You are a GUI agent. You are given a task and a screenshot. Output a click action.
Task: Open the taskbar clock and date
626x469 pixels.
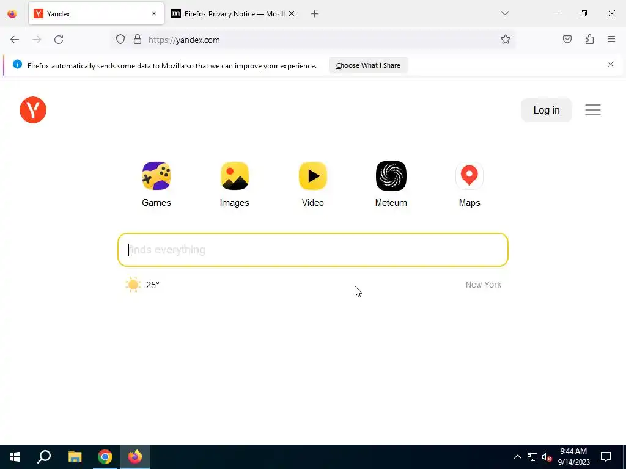coord(573,457)
